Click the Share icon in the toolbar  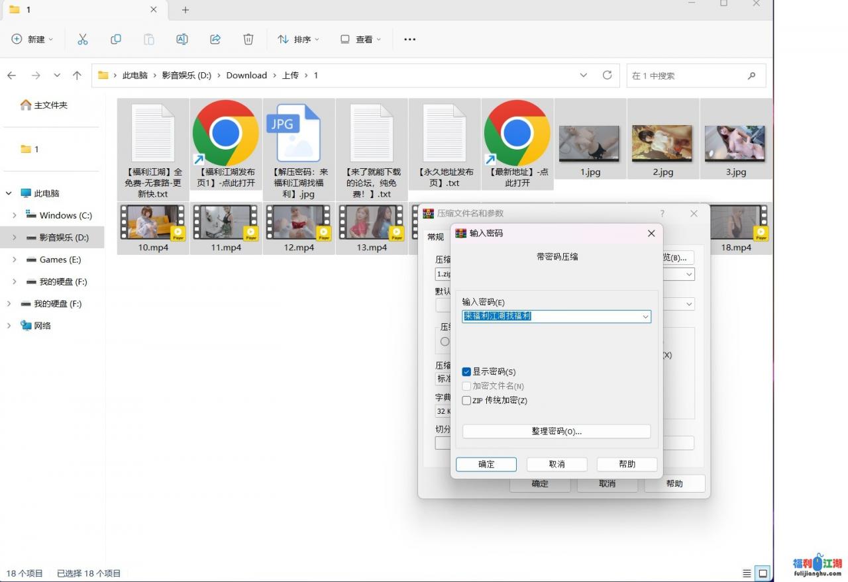click(x=215, y=39)
